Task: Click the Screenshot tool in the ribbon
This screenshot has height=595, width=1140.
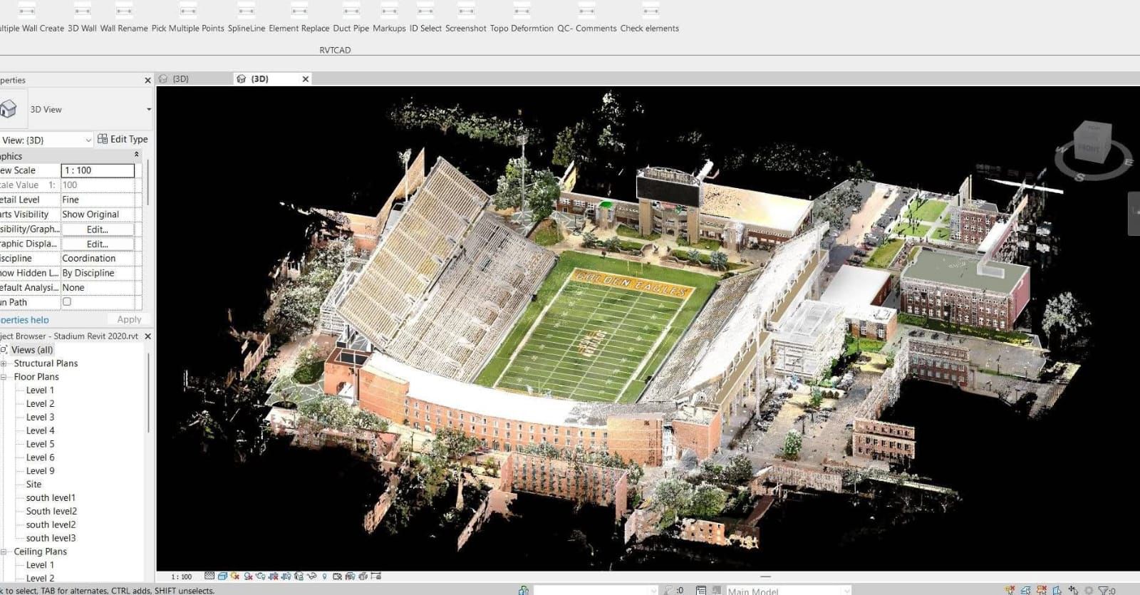Action: pos(466,19)
